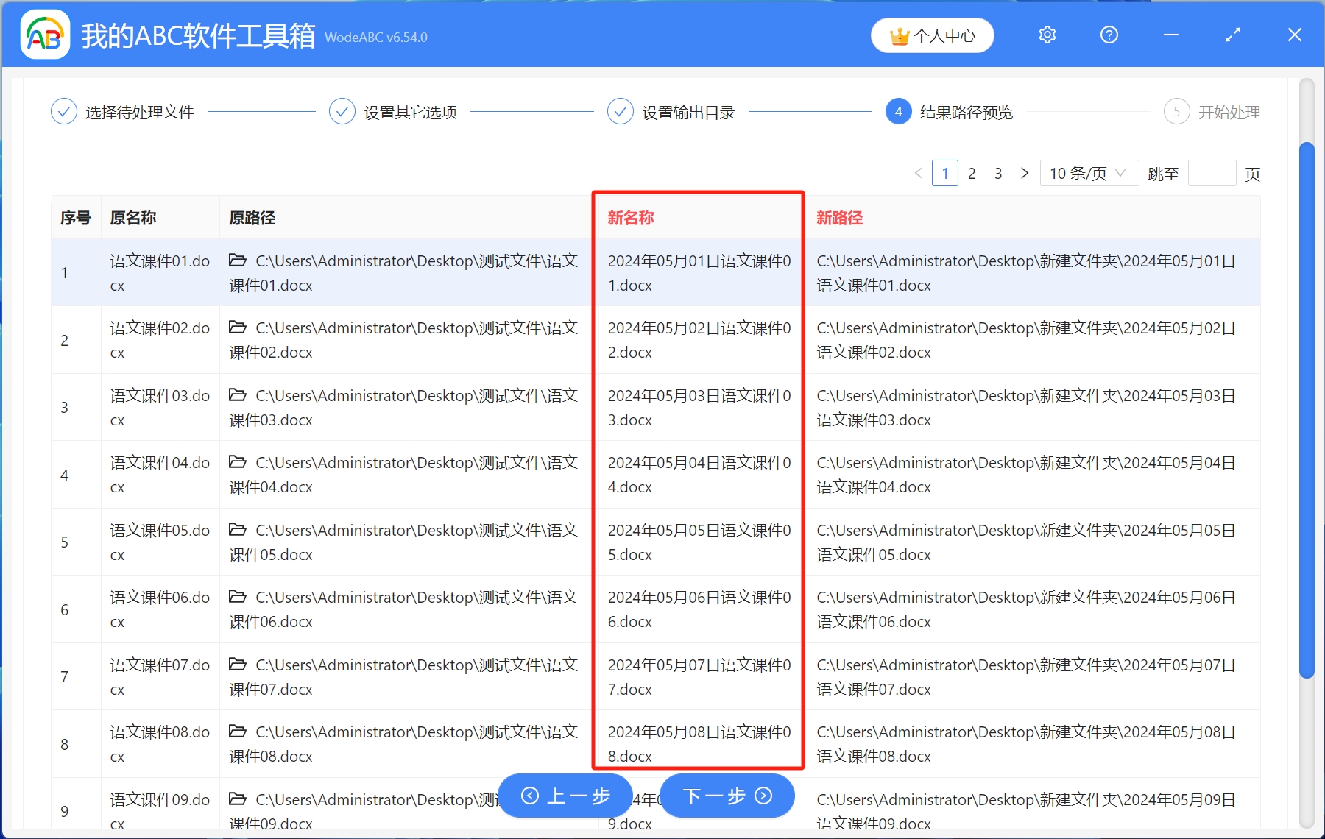1325x839 pixels.
Task: Open the help question-mark icon
Action: 1109,35
